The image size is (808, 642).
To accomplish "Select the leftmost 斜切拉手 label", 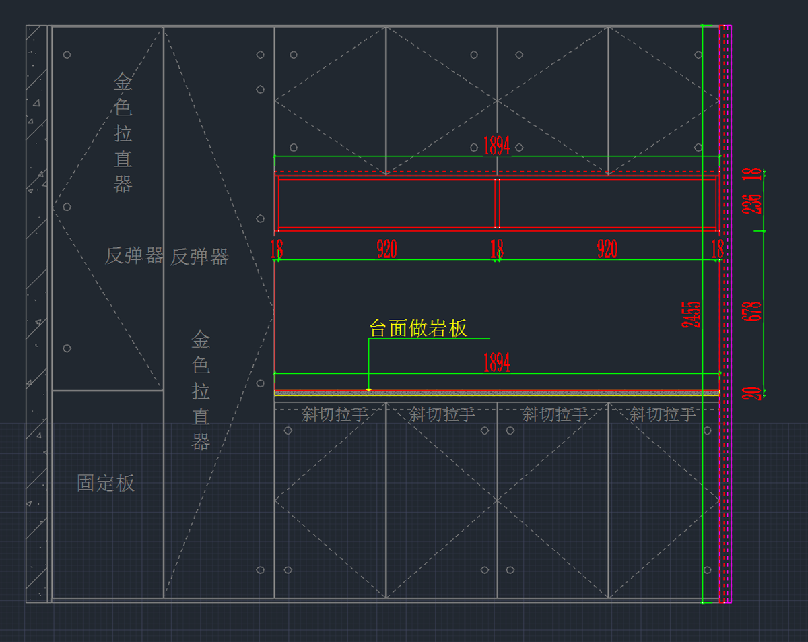I will click(335, 414).
